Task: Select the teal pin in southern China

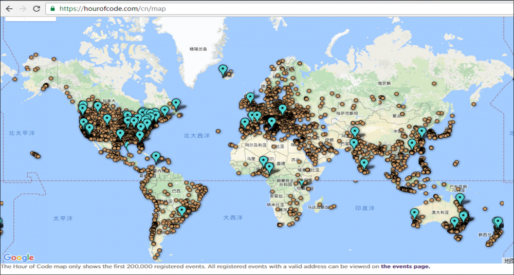Action: click(x=412, y=145)
